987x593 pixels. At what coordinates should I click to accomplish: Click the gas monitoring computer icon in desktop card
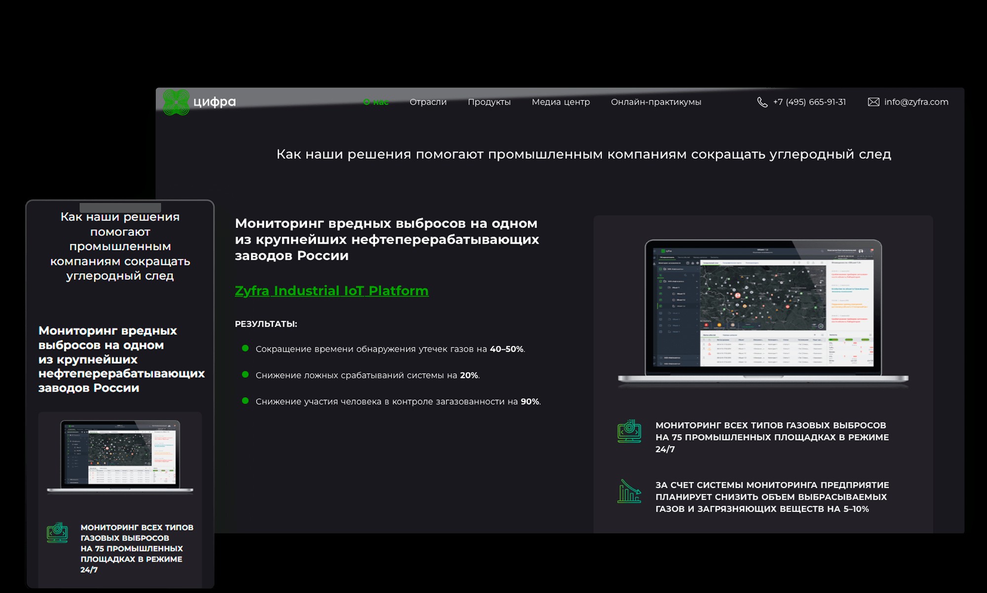pos(629,431)
